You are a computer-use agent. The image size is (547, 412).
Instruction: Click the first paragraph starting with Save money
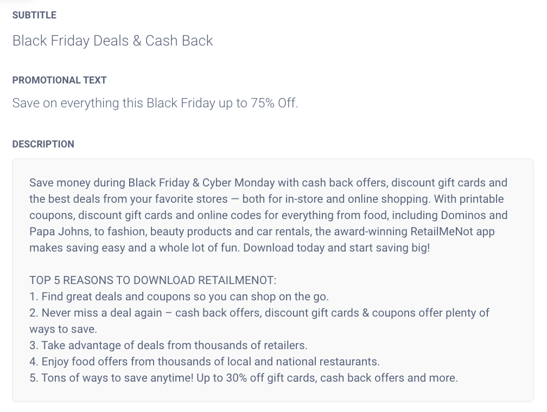(x=268, y=215)
